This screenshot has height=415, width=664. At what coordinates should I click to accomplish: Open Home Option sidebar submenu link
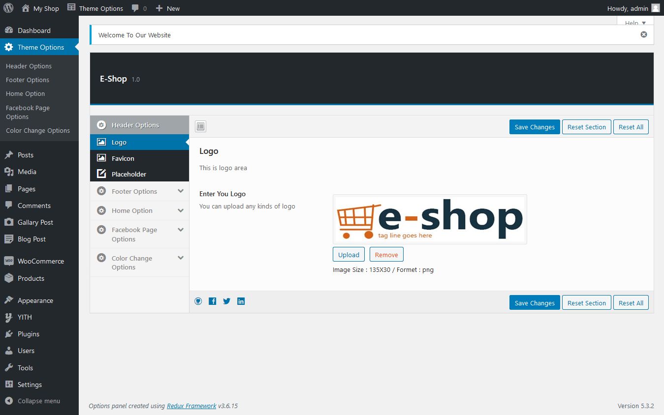25,93
